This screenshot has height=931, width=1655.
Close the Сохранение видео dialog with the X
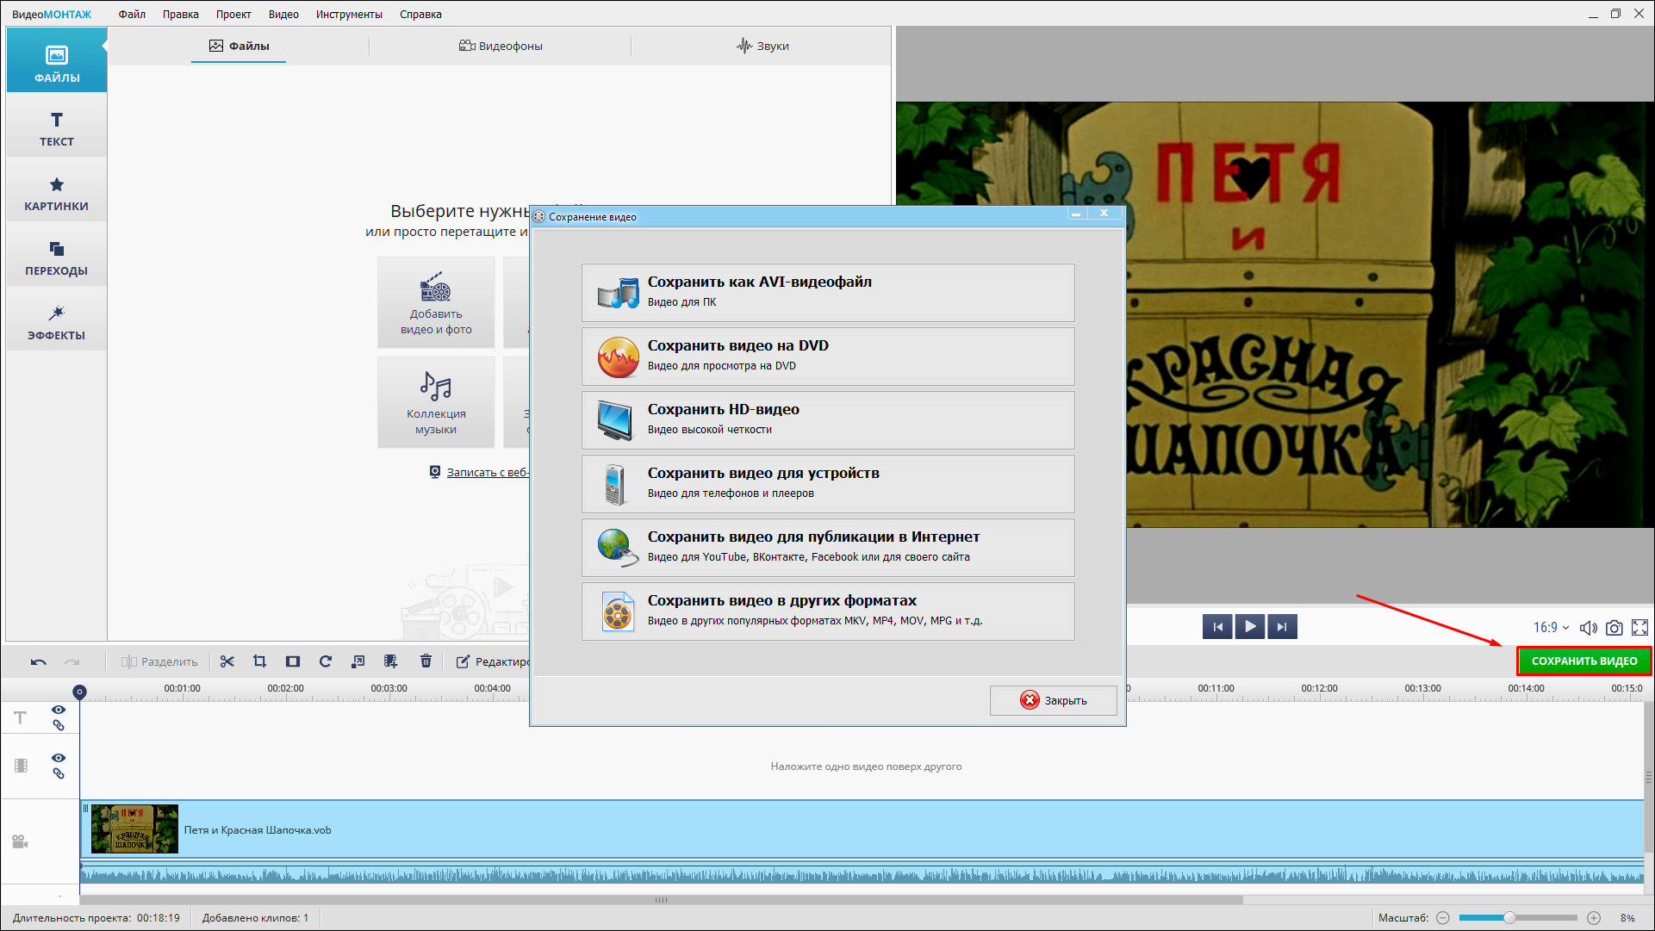click(1104, 214)
